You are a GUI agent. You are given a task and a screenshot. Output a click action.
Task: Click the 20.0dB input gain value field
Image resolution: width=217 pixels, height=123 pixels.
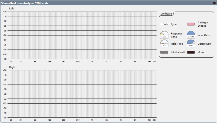(x=191, y=37)
